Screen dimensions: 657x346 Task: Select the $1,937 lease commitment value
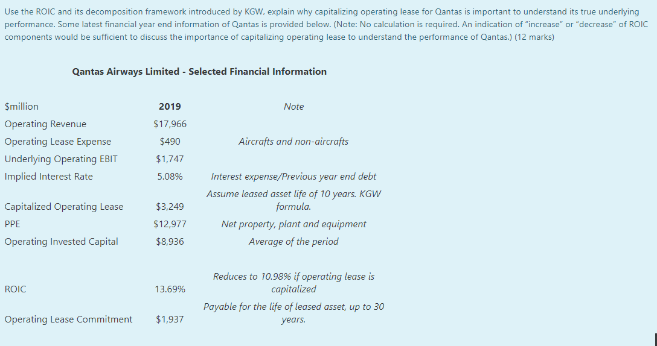(170, 319)
